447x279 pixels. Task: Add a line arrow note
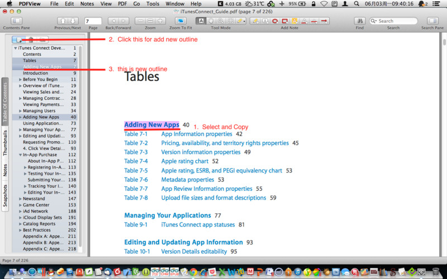tap(324, 21)
